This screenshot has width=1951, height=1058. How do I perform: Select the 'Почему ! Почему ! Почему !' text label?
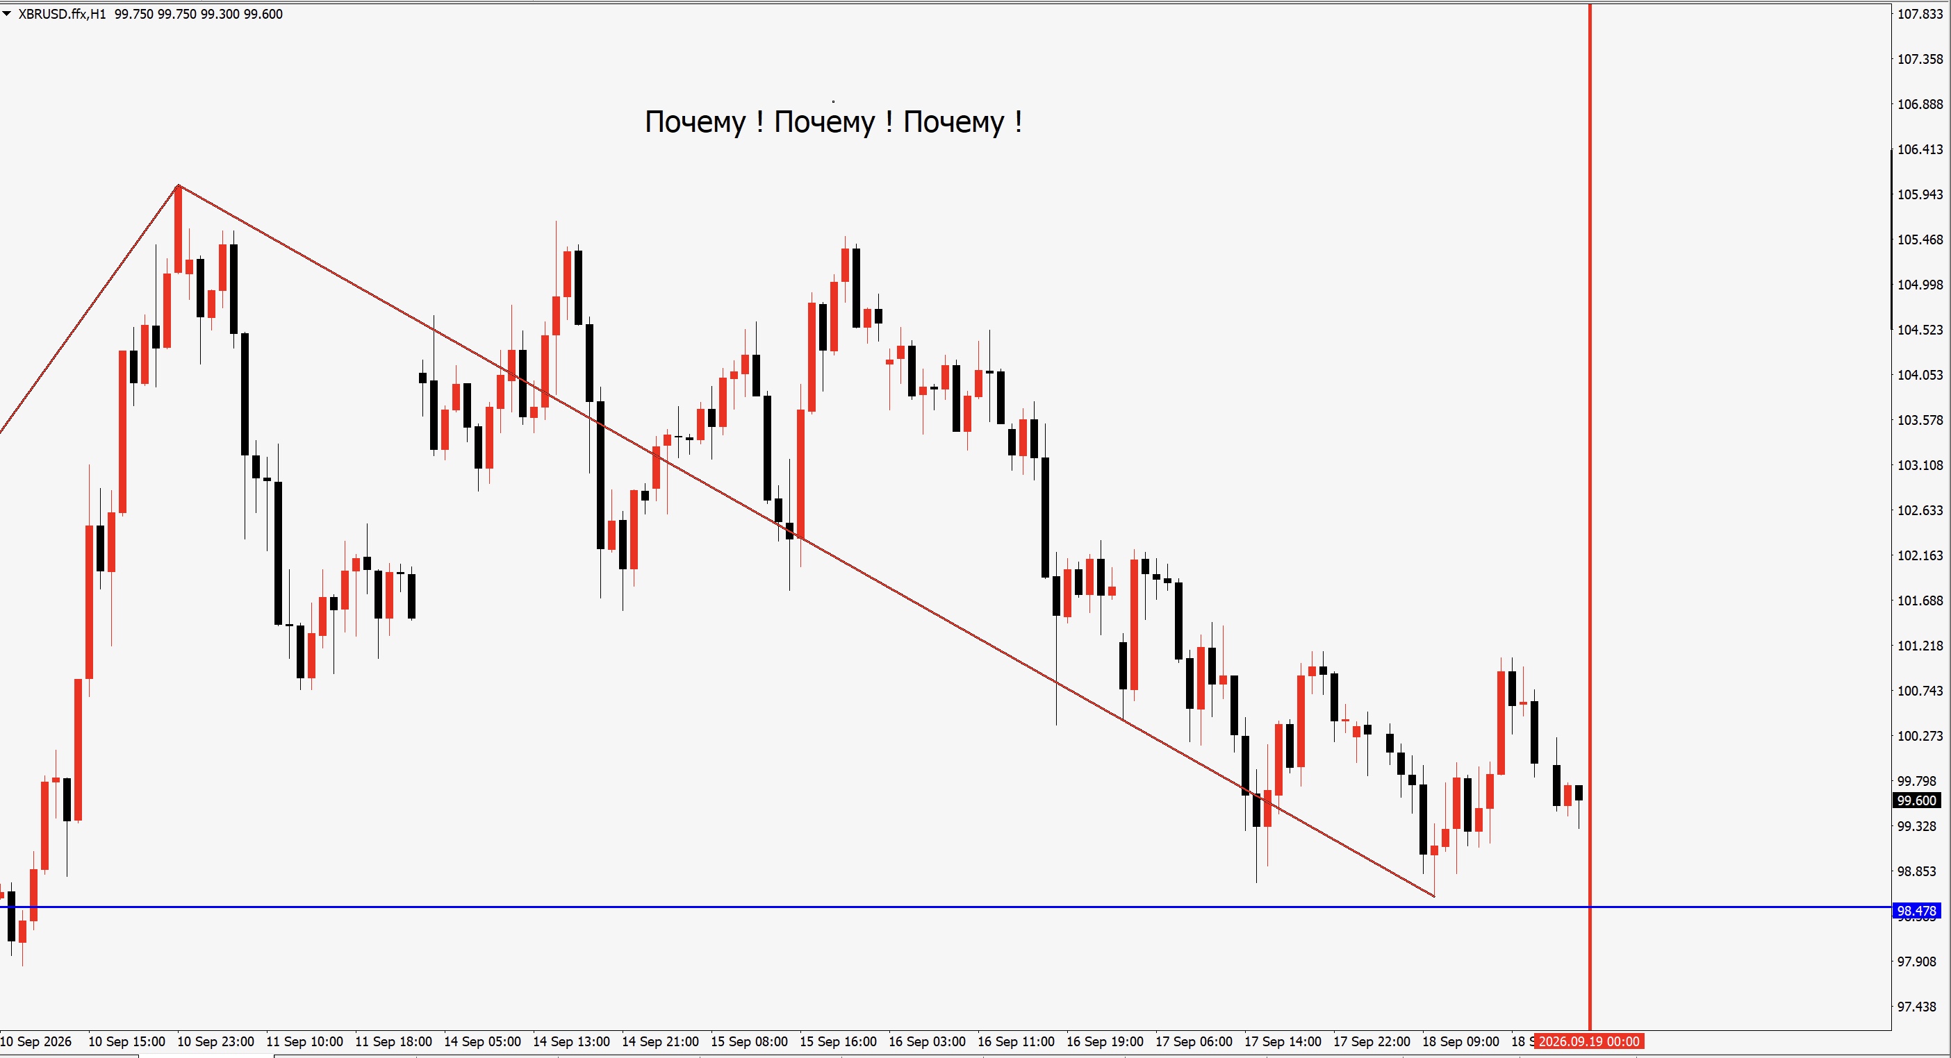pos(833,121)
